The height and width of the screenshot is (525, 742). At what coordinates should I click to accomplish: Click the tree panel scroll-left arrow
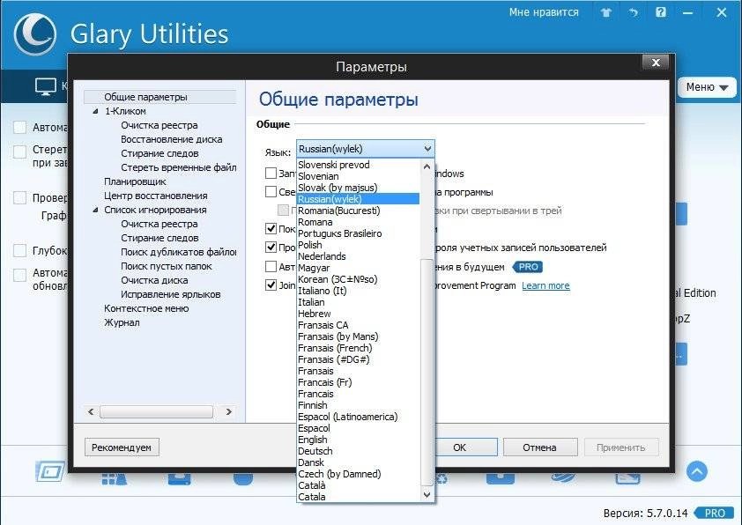(x=91, y=412)
